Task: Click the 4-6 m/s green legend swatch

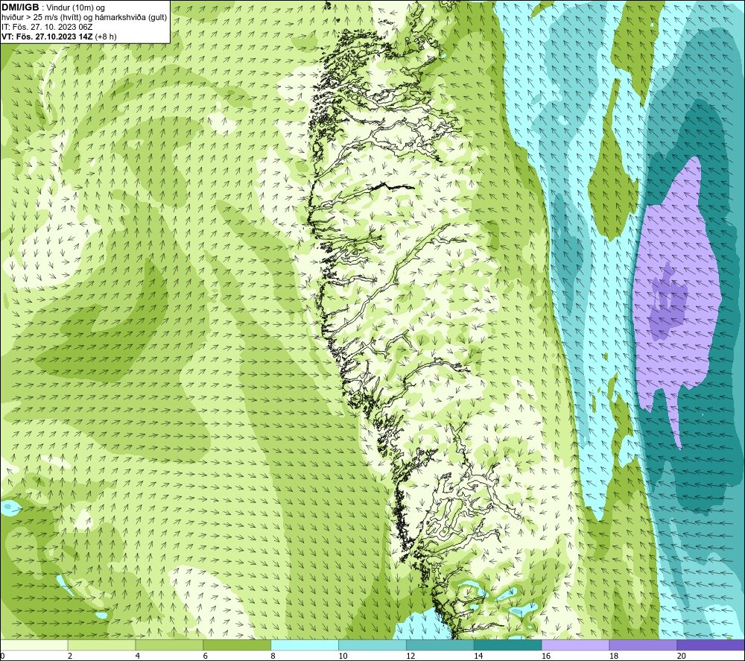Action: pyautogui.click(x=169, y=645)
